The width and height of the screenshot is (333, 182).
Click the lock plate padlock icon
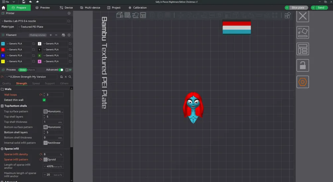point(303,65)
